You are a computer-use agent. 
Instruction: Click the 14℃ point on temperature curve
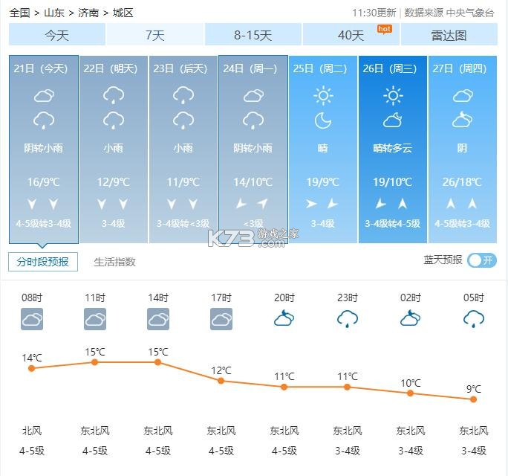(31, 368)
